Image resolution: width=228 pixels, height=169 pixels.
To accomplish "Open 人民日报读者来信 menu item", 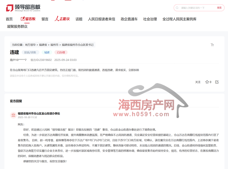I will pos(102,19).
